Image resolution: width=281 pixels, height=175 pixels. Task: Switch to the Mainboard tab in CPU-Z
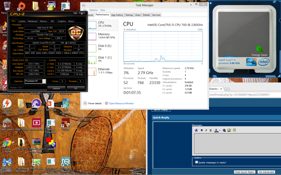pyautogui.click(x=33, y=21)
